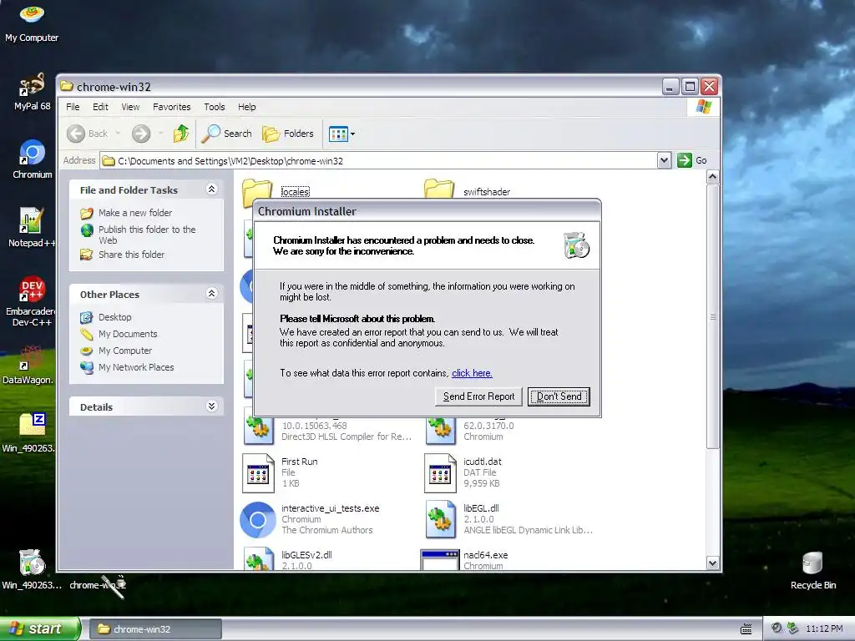Click Make a new folder
855x641 pixels.
126,213
